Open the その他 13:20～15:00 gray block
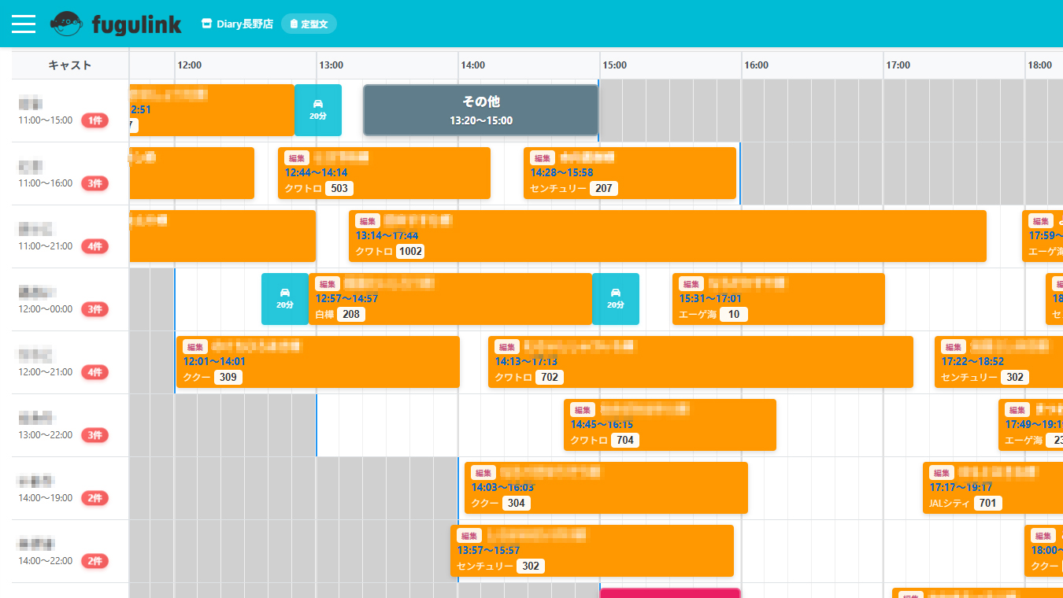Screen dimensions: 1063x598 pyautogui.click(x=480, y=110)
